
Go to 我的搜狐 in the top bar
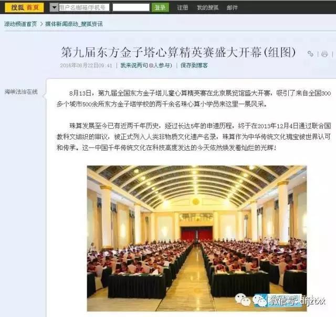(x=208, y=7)
